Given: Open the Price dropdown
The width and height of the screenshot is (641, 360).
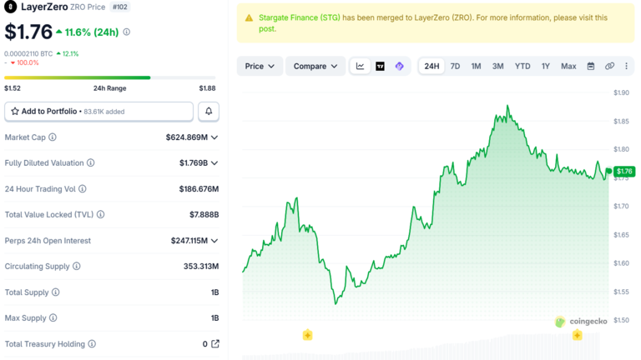Looking at the screenshot, I should pos(260,66).
